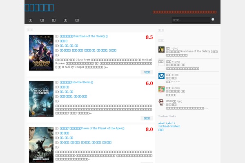Open the Guardians of the Galaxy poster

point(41,53)
